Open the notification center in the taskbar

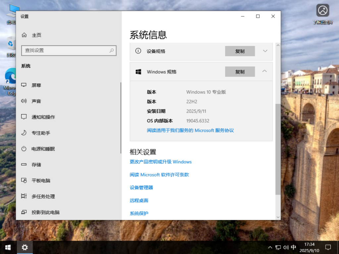pyautogui.click(x=327, y=247)
